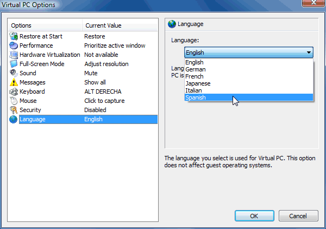This screenshot has width=326, height=229.
Task: Click the 'Disabled' value
Action: click(95, 110)
